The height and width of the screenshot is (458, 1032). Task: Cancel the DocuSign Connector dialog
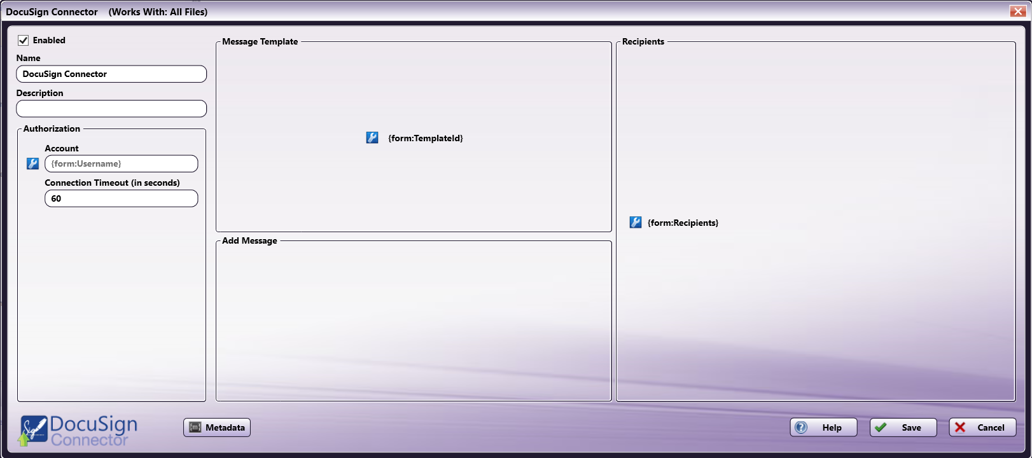click(983, 427)
